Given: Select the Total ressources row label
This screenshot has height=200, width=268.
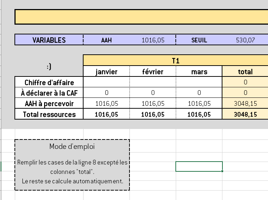Looking at the screenshot, I should [49, 114].
